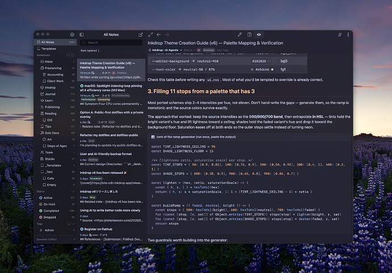Filter notes by Completed status
This screenshot has height=273, width=392.
point(56,211)
